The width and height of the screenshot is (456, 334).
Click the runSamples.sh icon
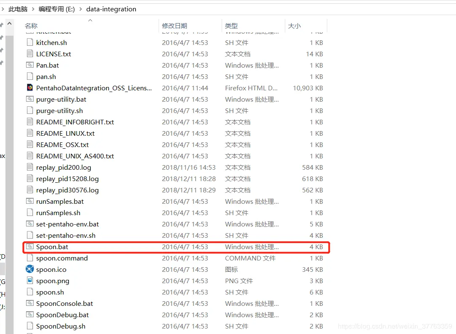(30, 212)
